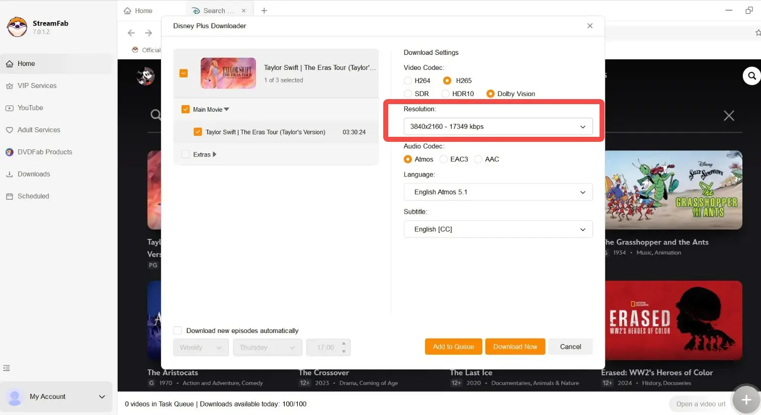The height and width of the screenshot is (415, 761).
Task: Collapse the Main Movie section arrow
Action: click(x=227, y=109)
